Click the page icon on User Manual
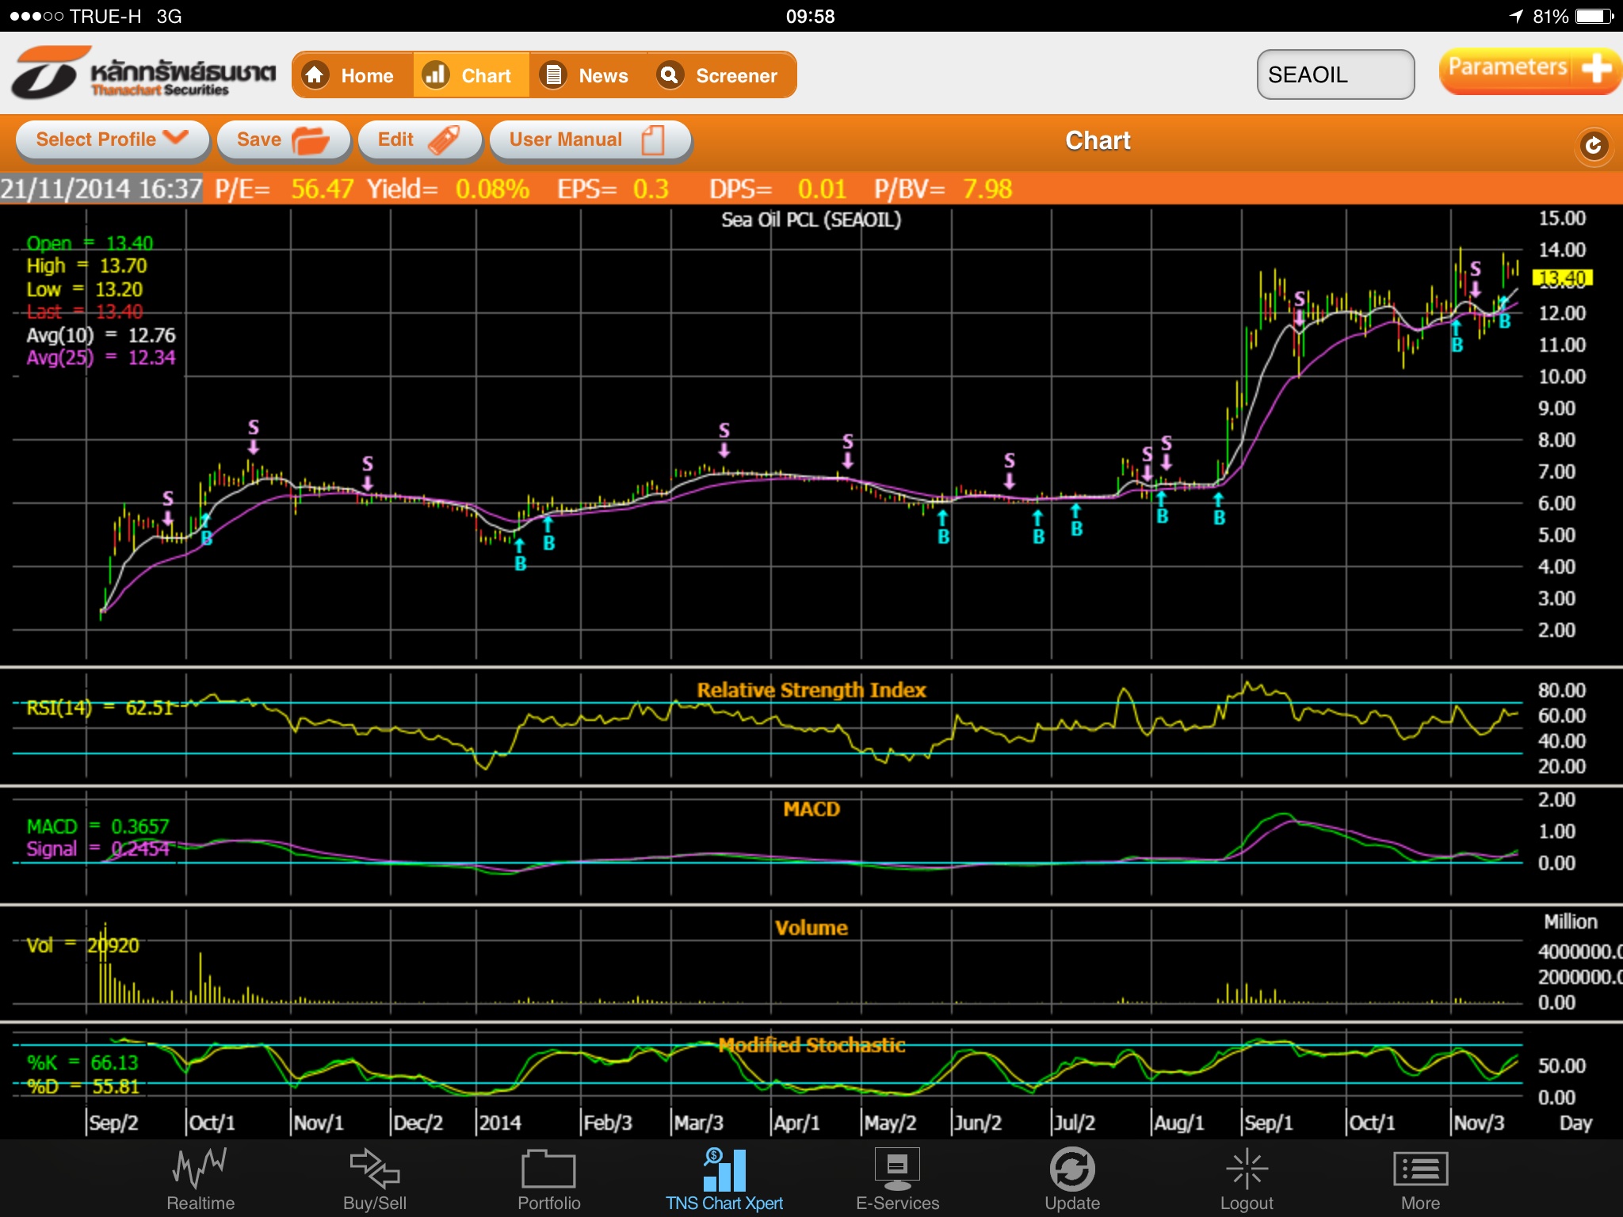This screenshot has height=1217, width=1623. coord(653,140)
